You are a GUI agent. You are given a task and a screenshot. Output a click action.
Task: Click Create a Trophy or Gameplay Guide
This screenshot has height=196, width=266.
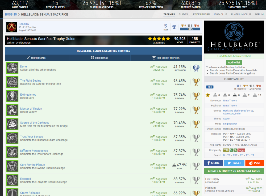click(x=234, y=171)
